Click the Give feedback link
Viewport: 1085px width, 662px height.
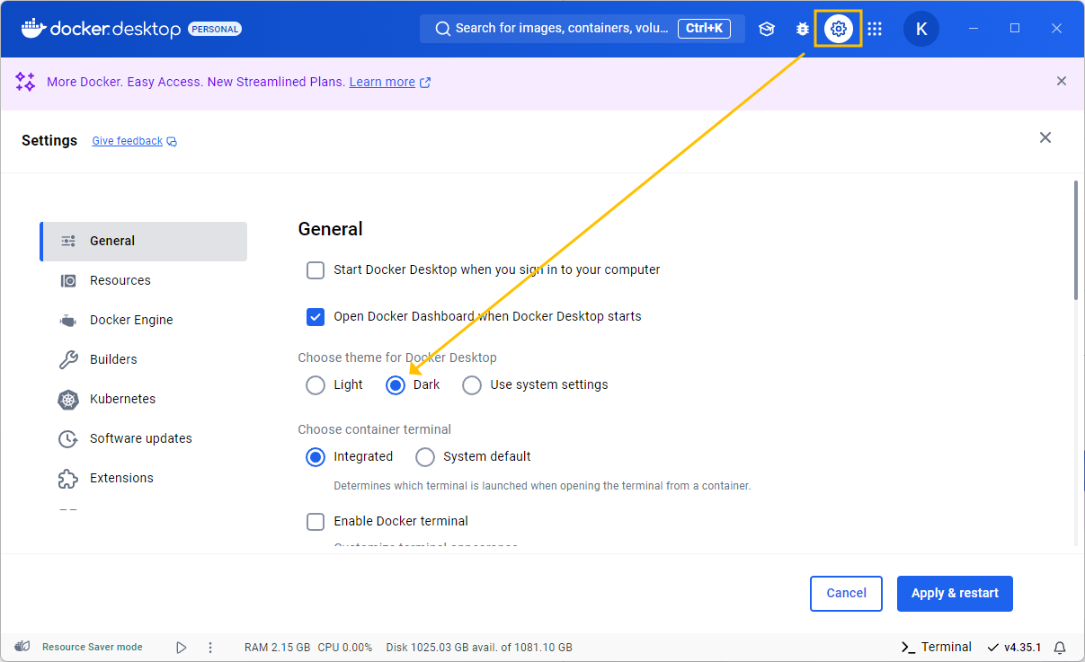128,141
